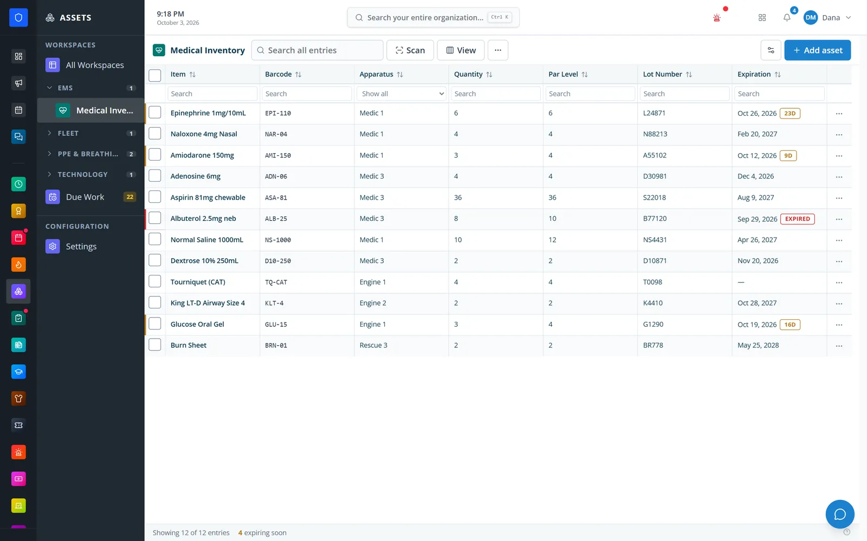The height and width of the screenshot is (541, 867).
Task: Open the filter settings sliders icon
Action: pyautogui.click(x=771, y=50)
